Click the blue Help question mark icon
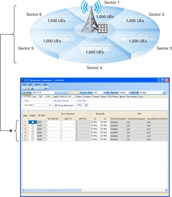The height and width of the screenshot is (197, 172). [x=45, y=88]
